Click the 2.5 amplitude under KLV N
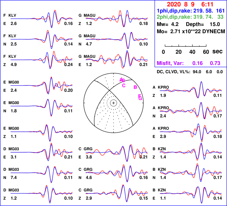The image size is (227, 206). (x=13, y=44)
